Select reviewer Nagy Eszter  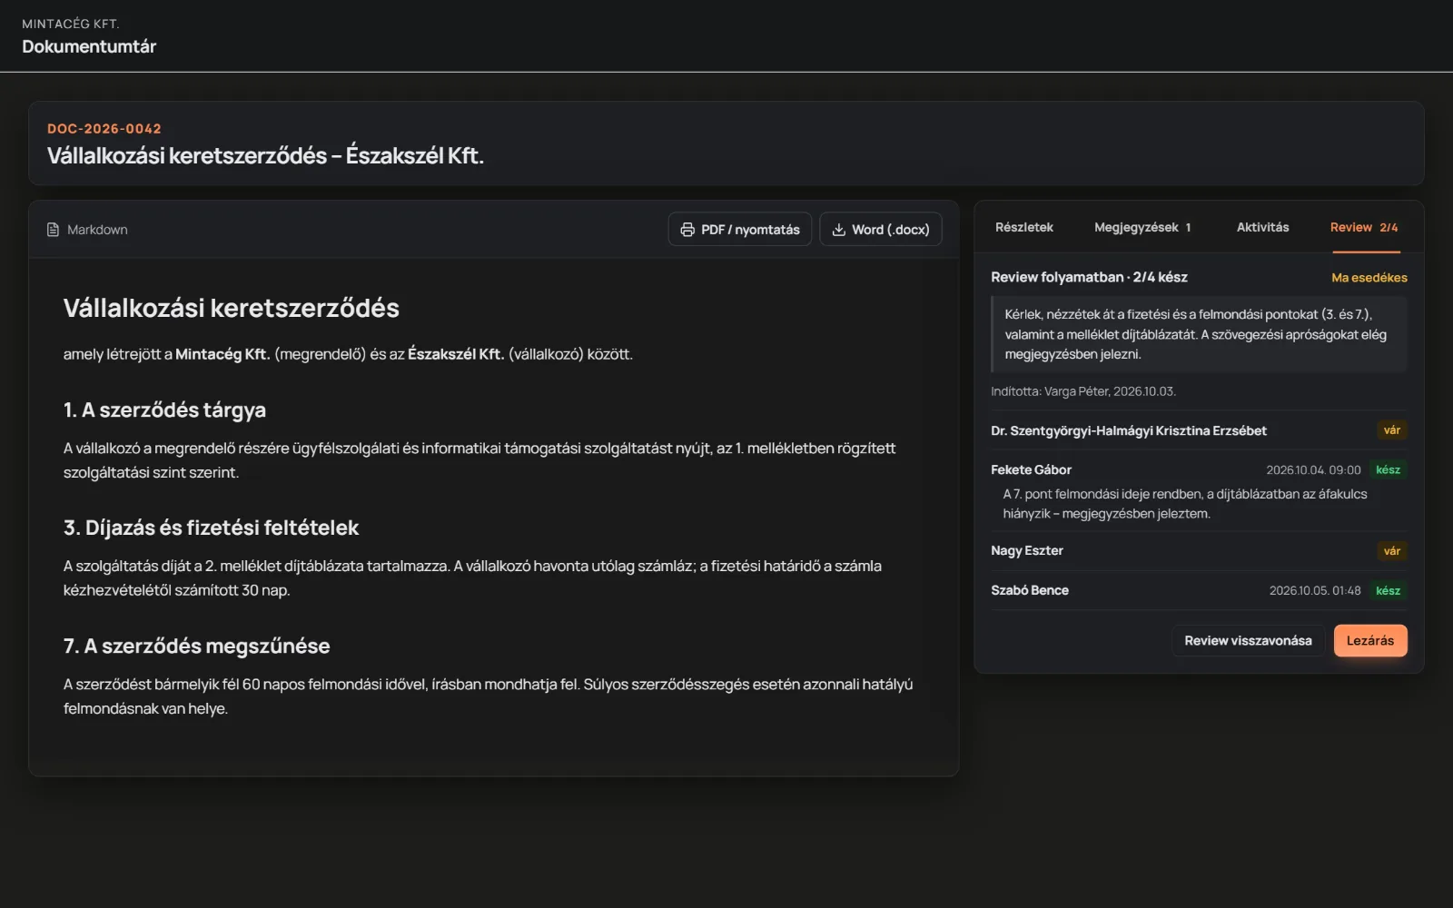1027,550
